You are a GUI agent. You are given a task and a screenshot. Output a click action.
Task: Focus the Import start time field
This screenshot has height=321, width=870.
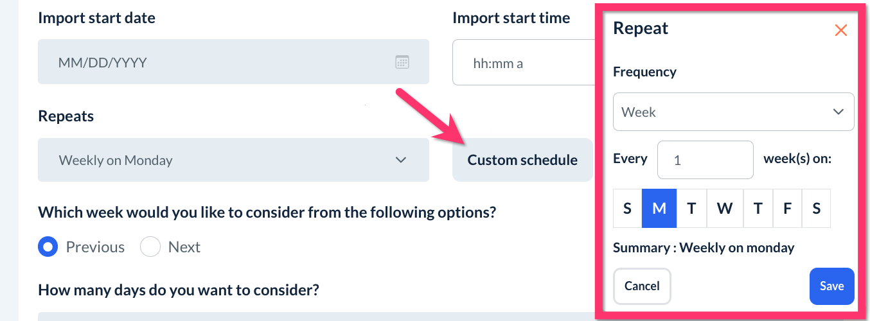tap(524, 63)
